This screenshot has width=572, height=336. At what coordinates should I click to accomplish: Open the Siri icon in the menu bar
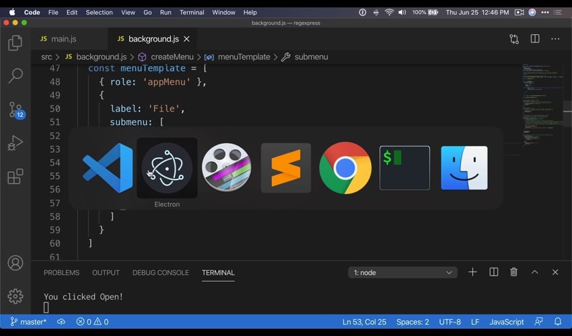click(x=532, y=12)
